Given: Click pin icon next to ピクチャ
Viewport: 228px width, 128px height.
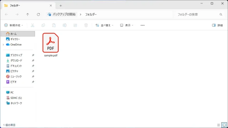Looking at the screenshot, I should (33, 71).
